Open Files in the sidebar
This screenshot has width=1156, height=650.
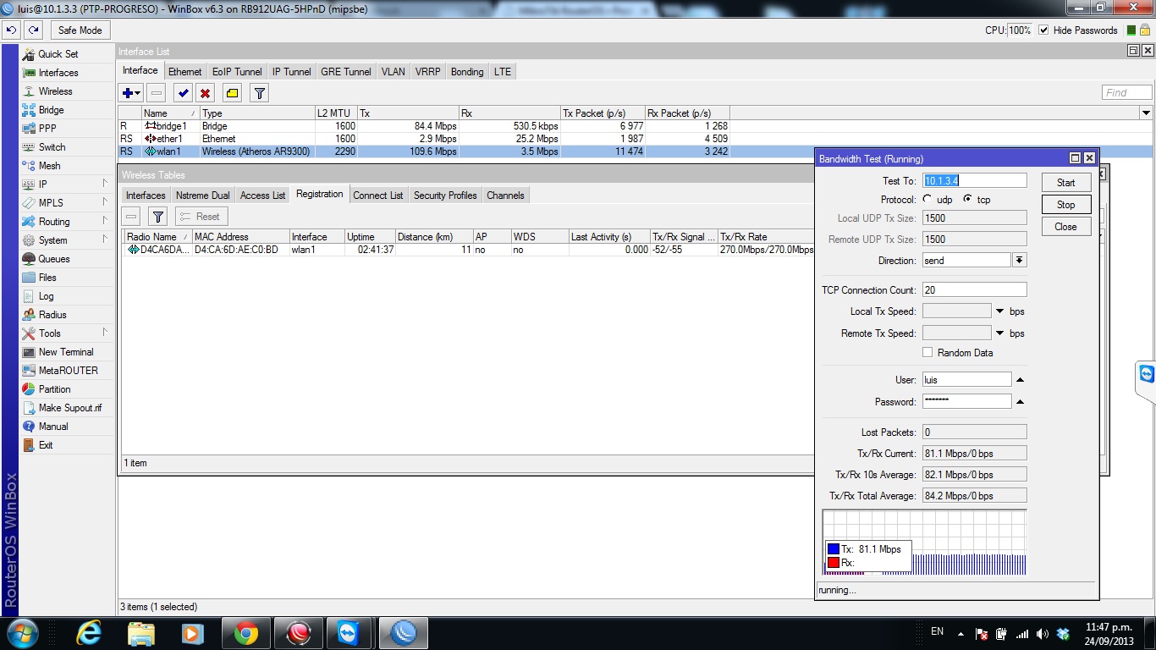coord(47,278)
